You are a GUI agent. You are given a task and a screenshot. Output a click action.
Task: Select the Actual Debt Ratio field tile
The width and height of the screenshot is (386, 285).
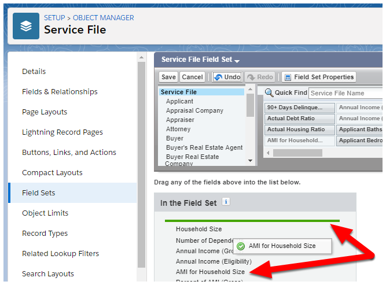point(300,119)
